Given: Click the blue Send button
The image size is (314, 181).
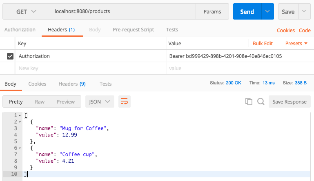Looking at the screenshot, I should (247, 11).
